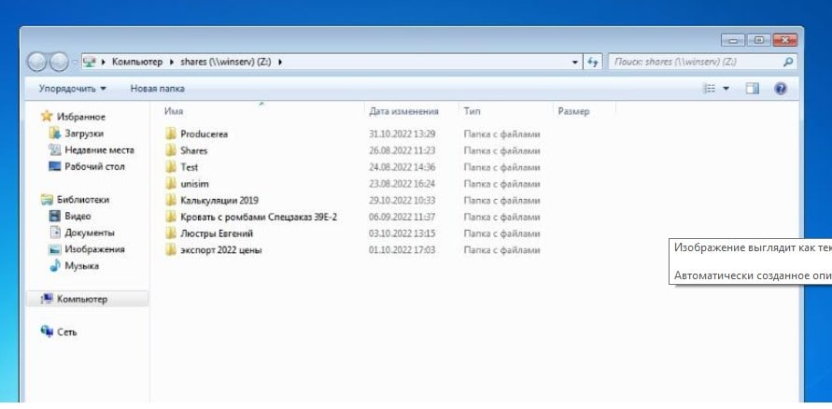Image resolution: width=832 pixels, height=409 pixels.
Task: Click the date 24.08.2022 14:36
Action: [x=402, y=167]
